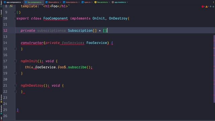The width and height of the screenshot is (215, 121).
Task: Click the vertical scrollbar on the right edge
Action: (214, 69)
